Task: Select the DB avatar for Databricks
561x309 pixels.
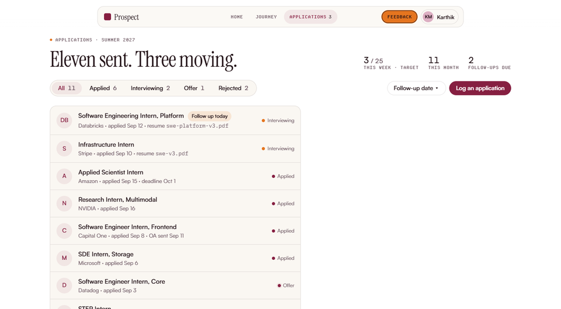Action: click(64, 120)
